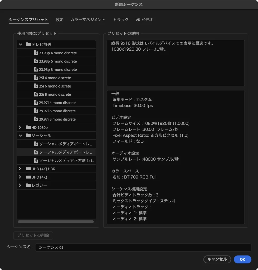
Task: Click the line 'フレームレート :30.00 フレーム/秒'
Action: 145,129
